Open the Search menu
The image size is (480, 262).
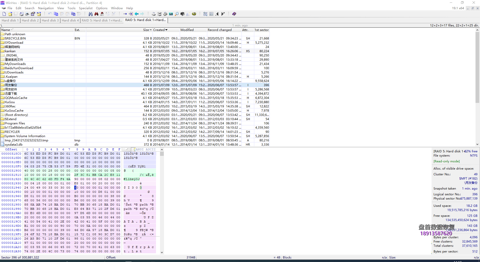tap(29, 8)
